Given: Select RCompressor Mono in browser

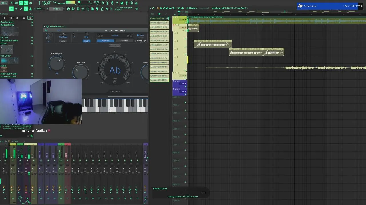Looking at the screenshot, I should pyautogui.click(x=8, y=77).
